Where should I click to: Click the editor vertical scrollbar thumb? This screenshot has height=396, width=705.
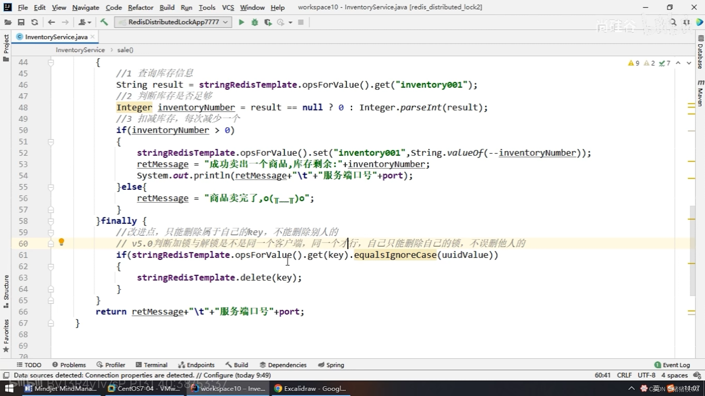[x=692, y=250]
